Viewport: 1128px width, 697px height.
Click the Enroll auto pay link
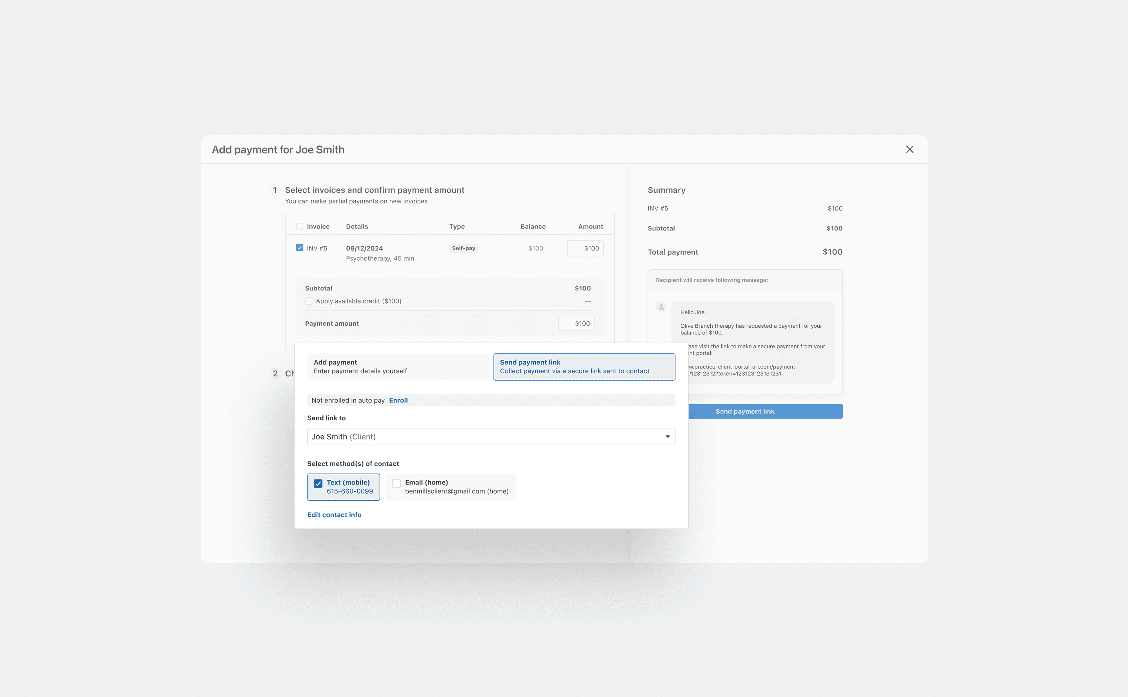pos(398,400)
